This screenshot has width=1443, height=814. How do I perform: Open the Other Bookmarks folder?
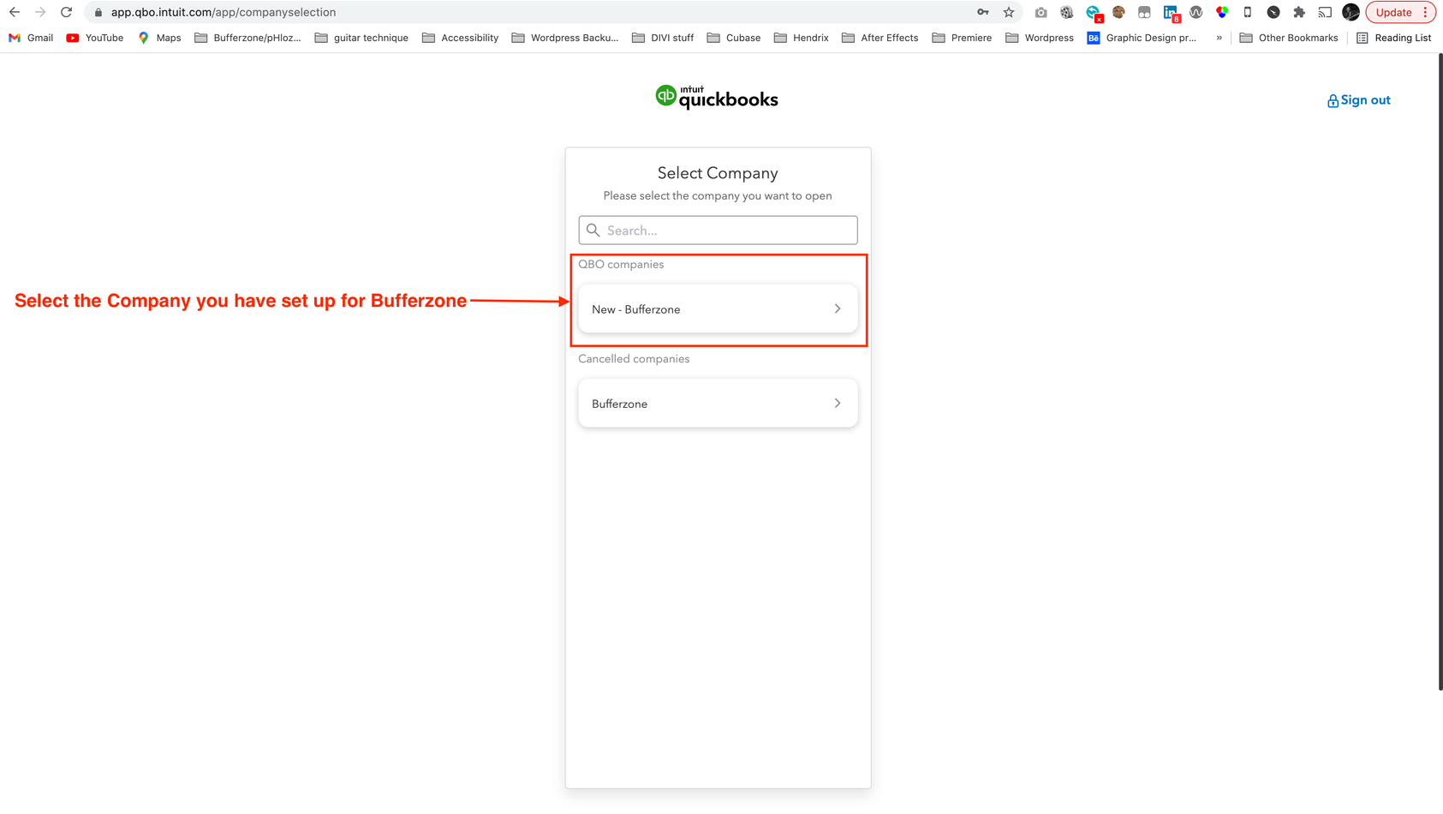coord(1289,38)
